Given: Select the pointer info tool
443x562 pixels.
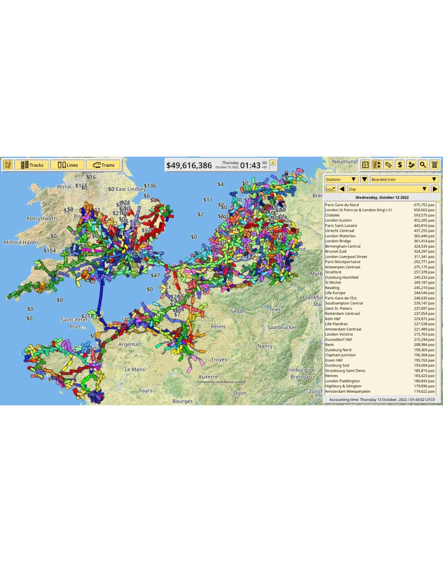Looking at the screenshot, I should coord(7,165).
